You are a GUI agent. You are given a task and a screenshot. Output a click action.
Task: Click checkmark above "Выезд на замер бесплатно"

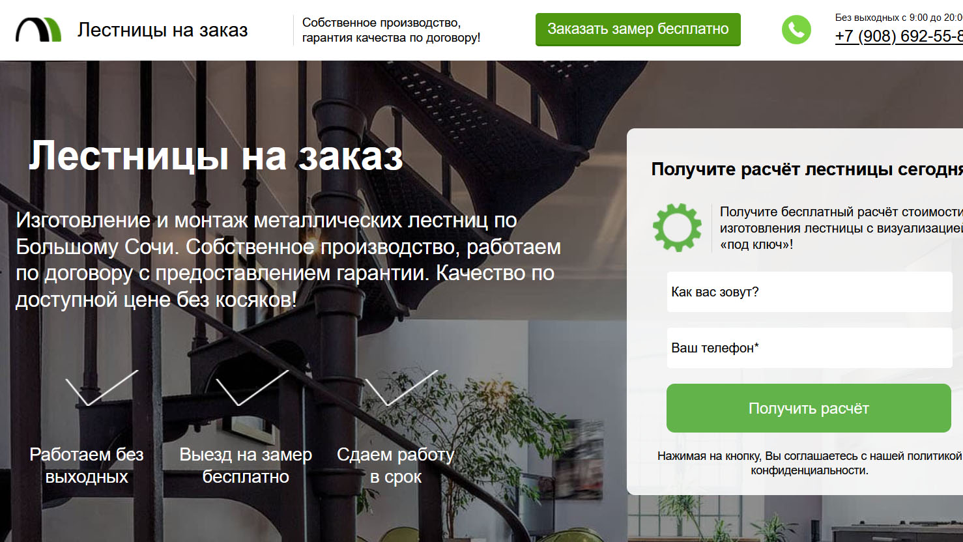(252, 388)
